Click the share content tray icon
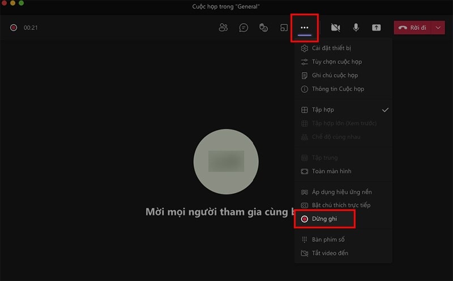Image resolution: width=453 pixels, height=281 pixels. (376, 28)
